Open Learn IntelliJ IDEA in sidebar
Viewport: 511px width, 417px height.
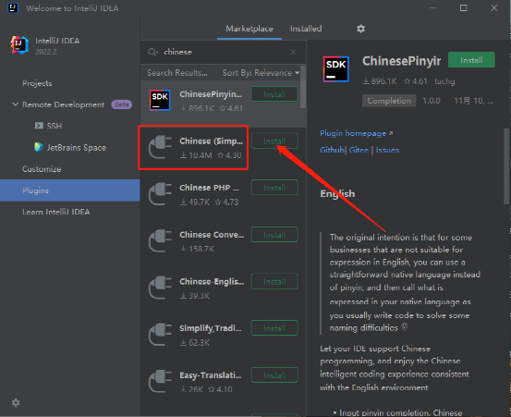pyautogui.click(x=56, y=212)
